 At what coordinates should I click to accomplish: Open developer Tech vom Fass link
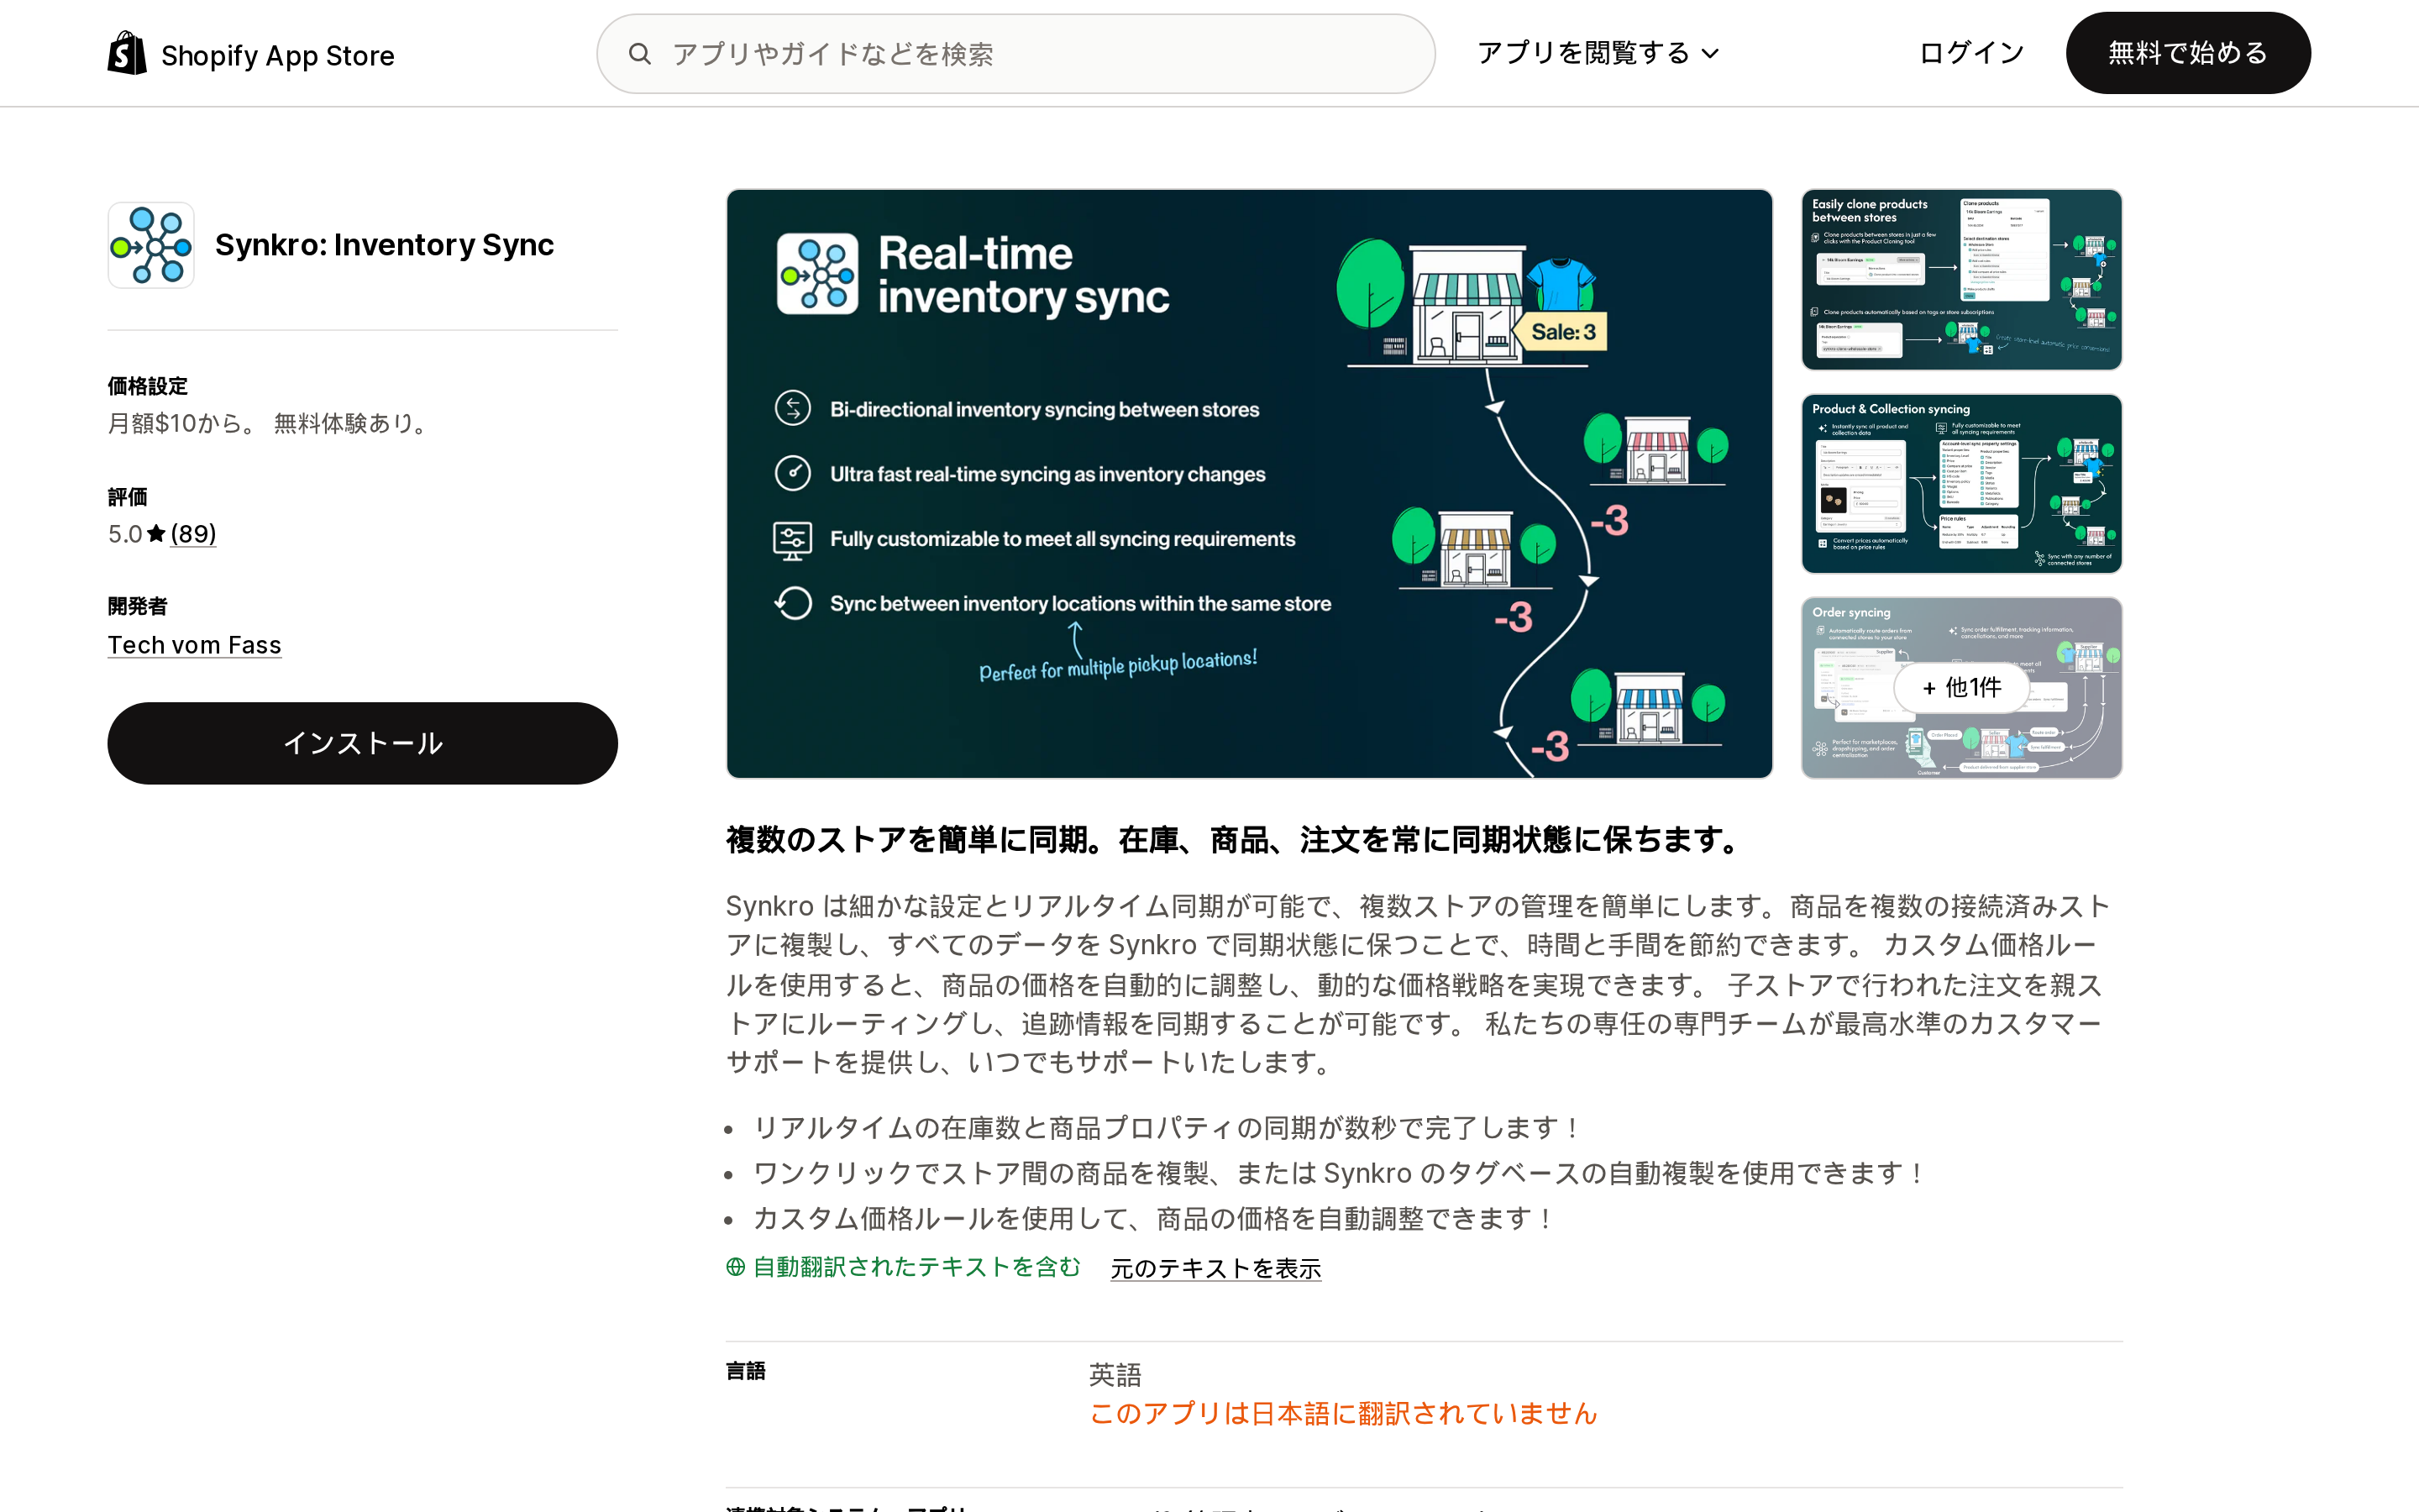coord(195,645)
